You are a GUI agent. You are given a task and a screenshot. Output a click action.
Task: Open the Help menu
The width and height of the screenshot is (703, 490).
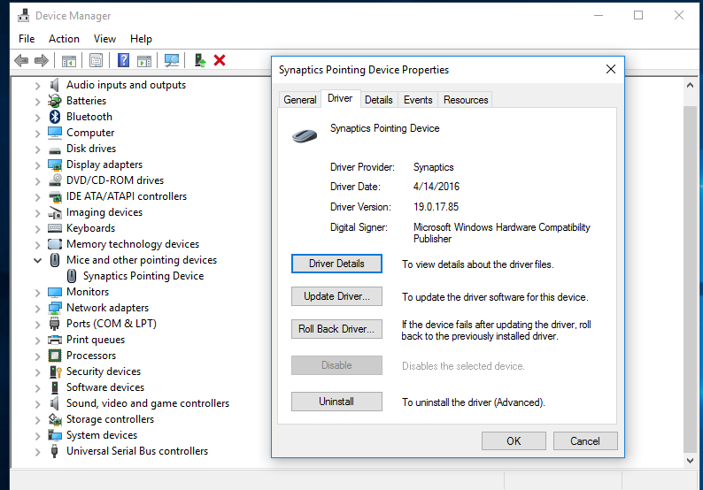coord(141,39)
